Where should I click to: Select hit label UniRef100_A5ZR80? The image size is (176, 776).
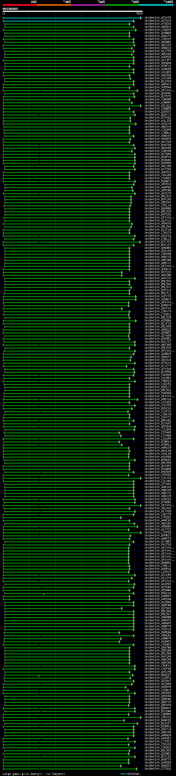tap(158, 693)
